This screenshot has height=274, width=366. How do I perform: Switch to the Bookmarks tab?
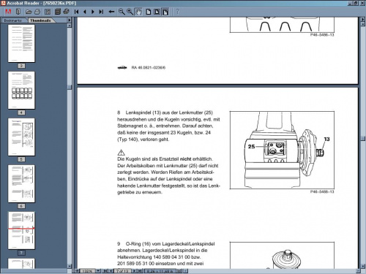[13, 20]
